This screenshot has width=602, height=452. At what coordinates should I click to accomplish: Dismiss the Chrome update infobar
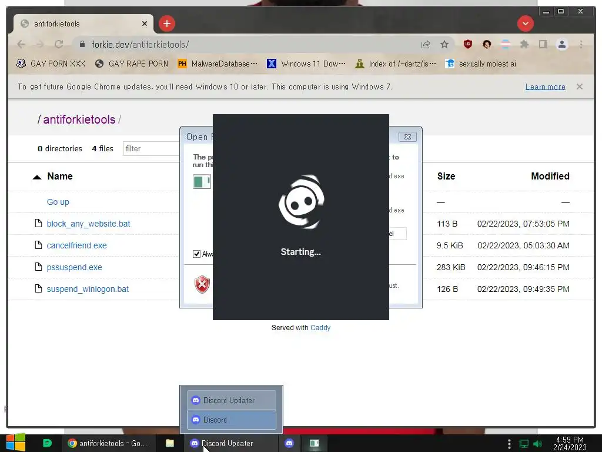(579, 87)
